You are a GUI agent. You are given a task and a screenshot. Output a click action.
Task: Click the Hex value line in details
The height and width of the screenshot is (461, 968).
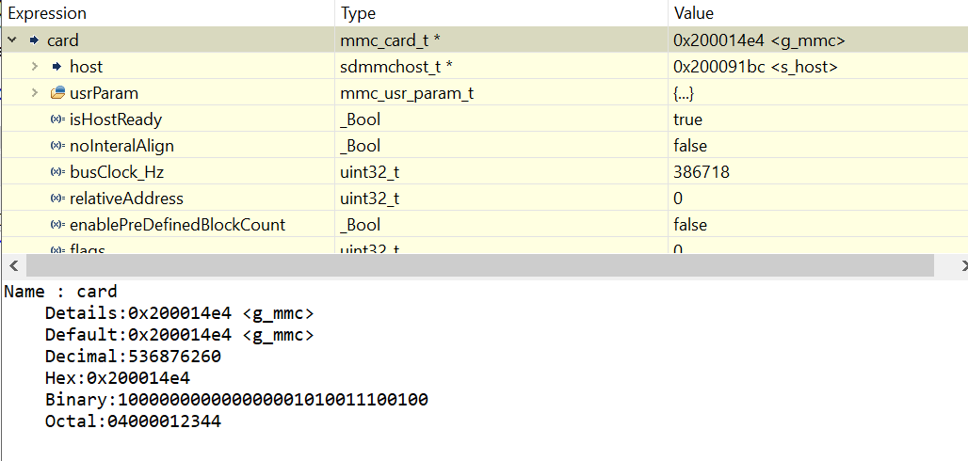[118, 378]
